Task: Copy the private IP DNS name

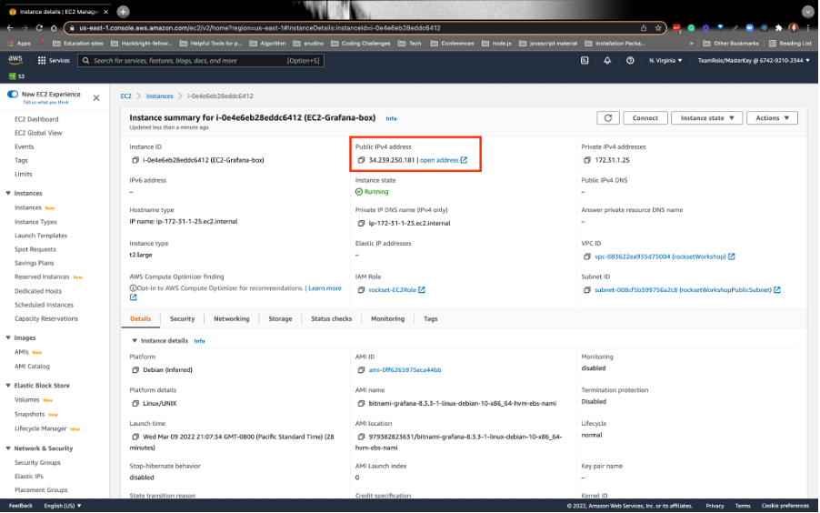Action: coord(361,223)
